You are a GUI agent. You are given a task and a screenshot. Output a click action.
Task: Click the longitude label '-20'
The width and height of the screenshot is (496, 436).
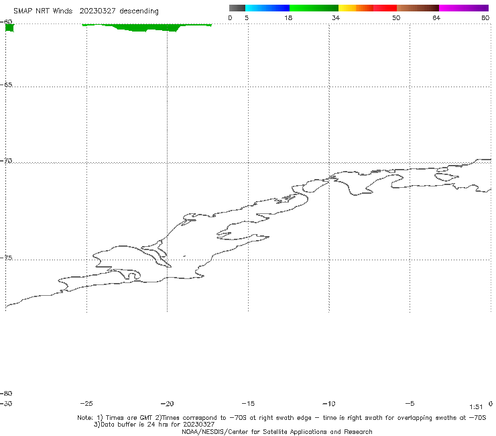167,403
